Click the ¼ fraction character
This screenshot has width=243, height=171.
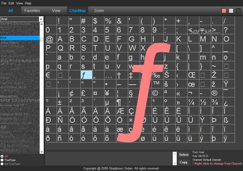(191, 102)
